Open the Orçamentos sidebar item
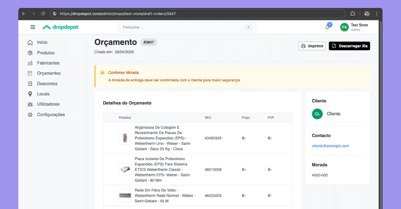 click(49, 73)
